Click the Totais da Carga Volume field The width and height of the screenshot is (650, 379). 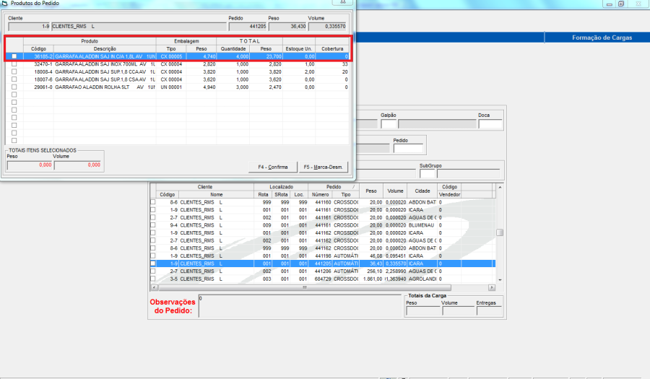[x=458, y=310]
